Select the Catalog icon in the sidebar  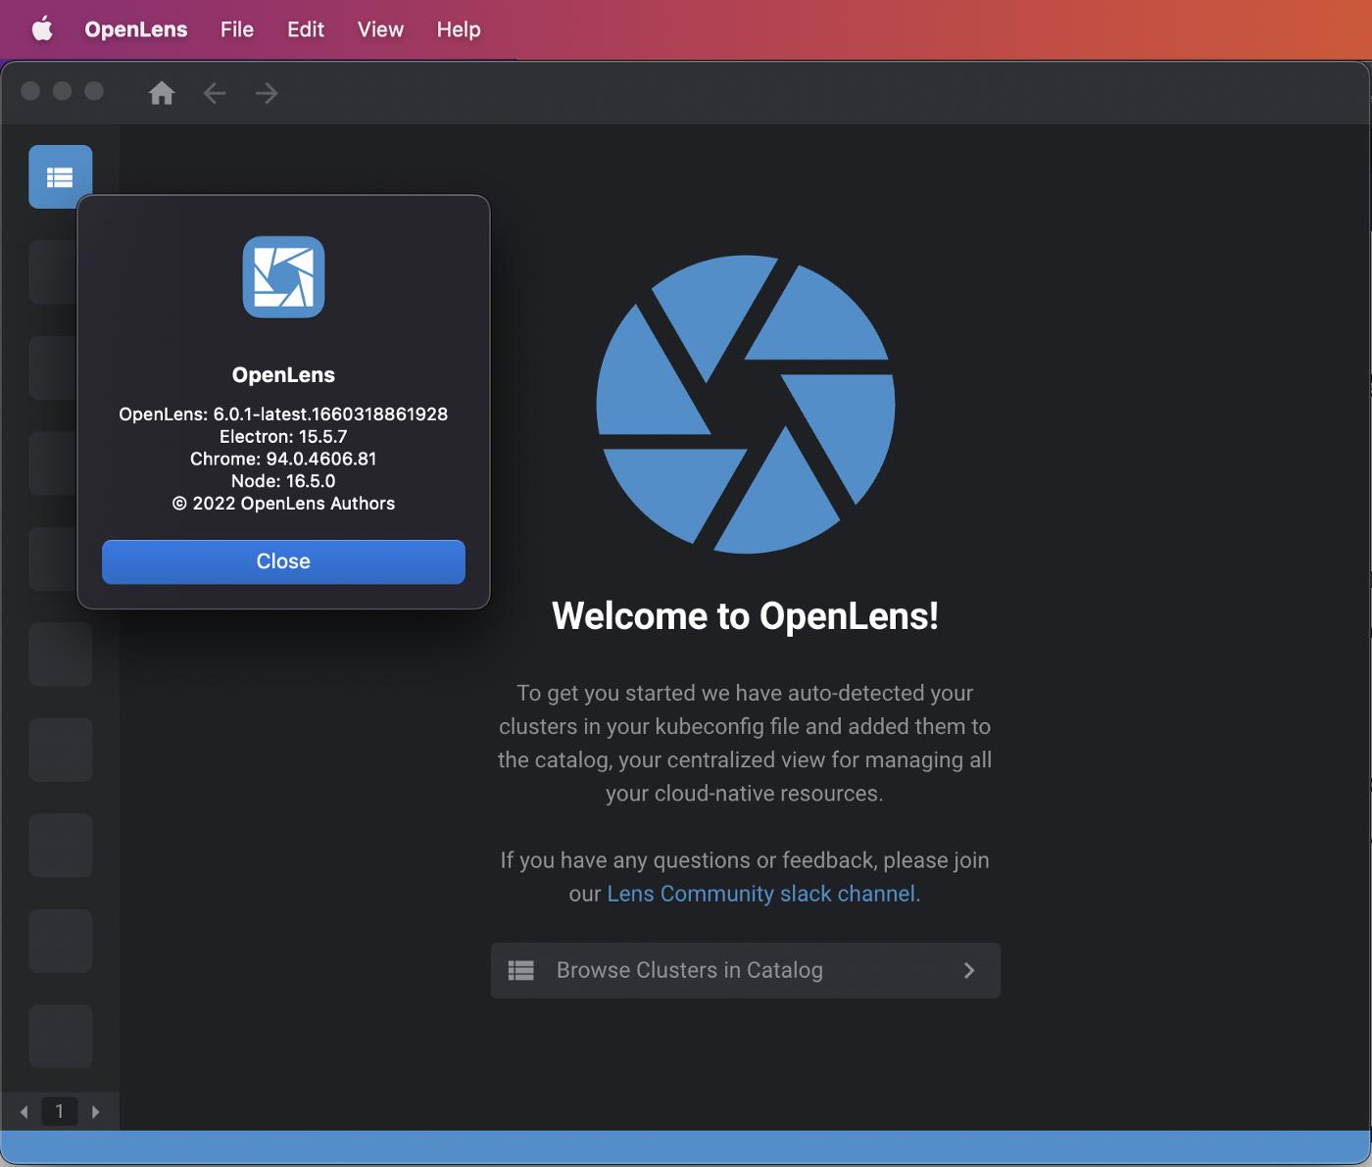click(59, 176)
